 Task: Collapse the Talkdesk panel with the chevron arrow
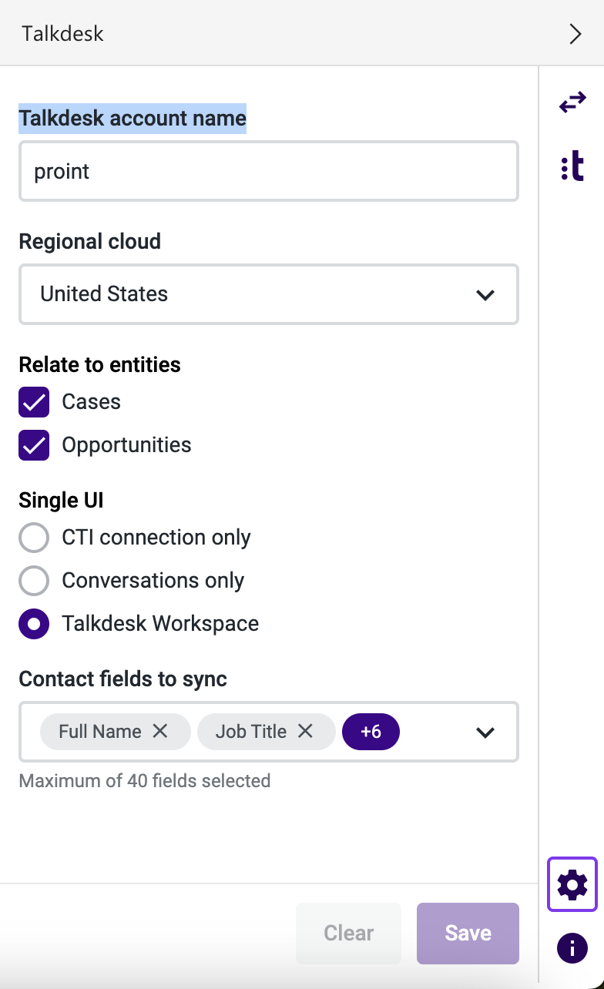(x=575, y=34)
